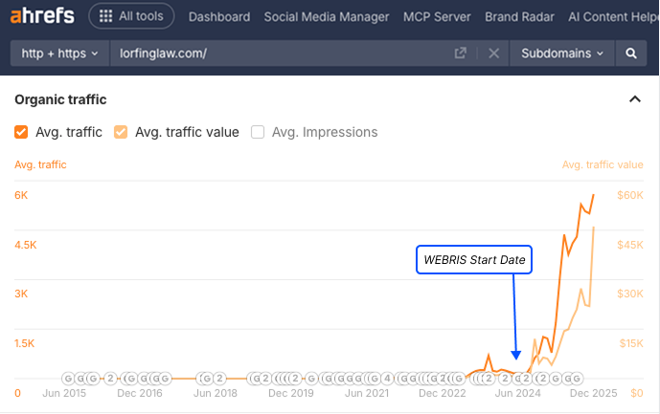Click the Ahrefs logo
Image resolution: width=660 pixels, height=414 pixels.
click(x=43, y=16)
